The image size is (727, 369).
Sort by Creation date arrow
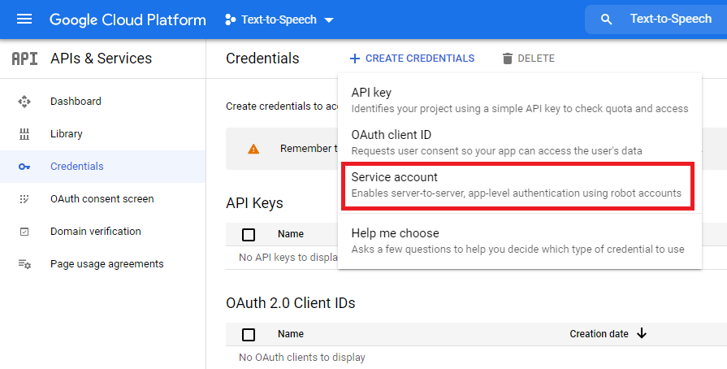click(x=642, y=333)
